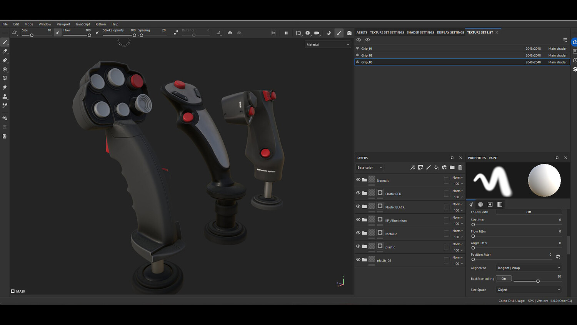The height and width of the screenshot is (325, 577).
Task: Open the camera screenshot icon in toolbar
Action: [349, 33]
